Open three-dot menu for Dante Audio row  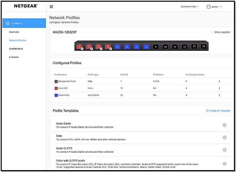tap(219, 95)
